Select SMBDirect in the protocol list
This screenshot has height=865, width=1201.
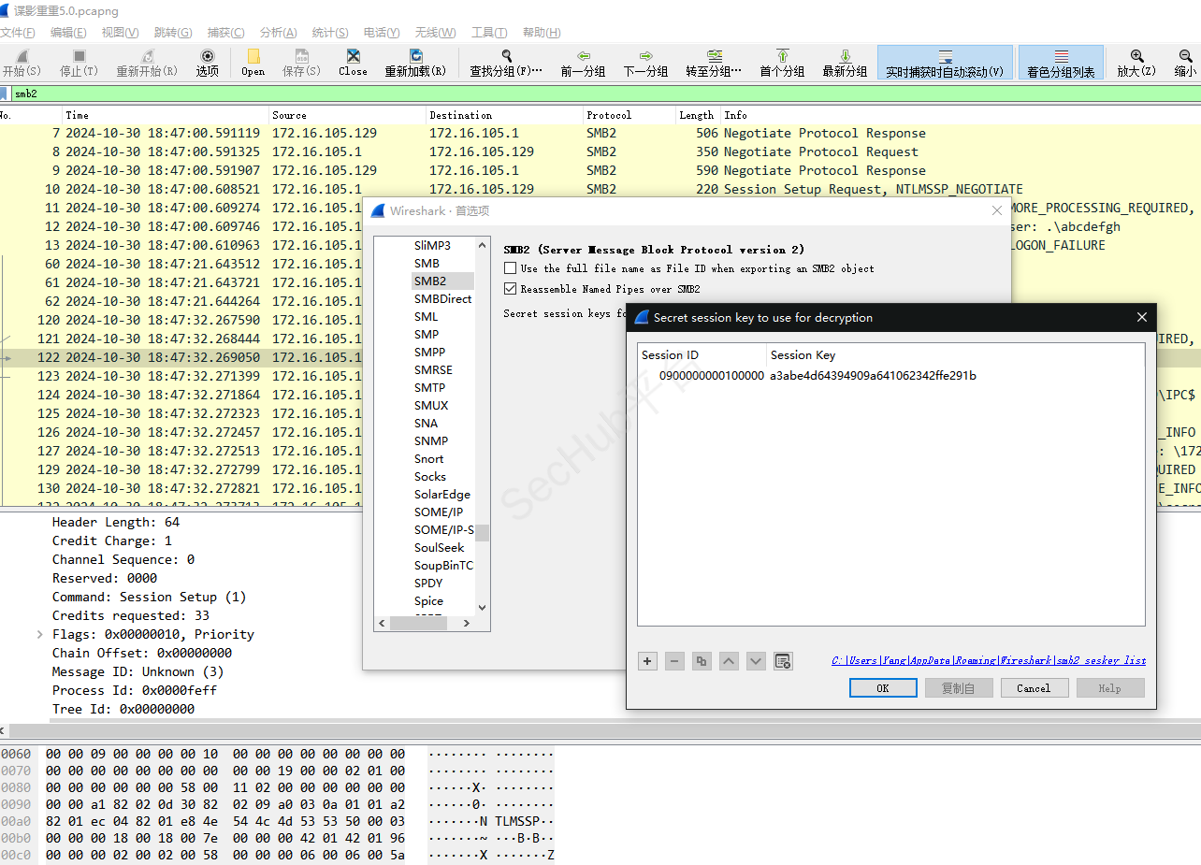442,298
